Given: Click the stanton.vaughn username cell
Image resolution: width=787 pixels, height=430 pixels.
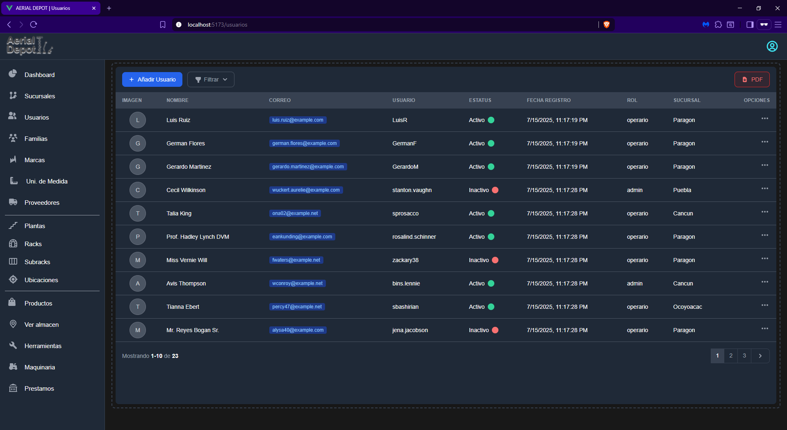Looking at the screenshot, I should [412, 190].
